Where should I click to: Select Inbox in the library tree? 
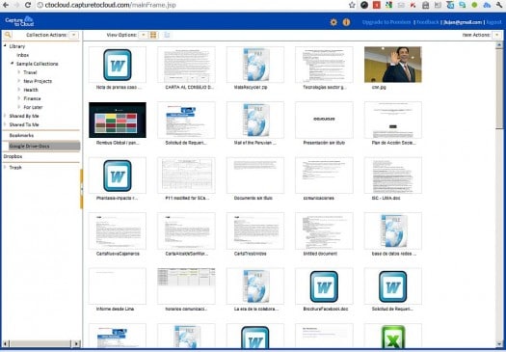coord(22,55)
